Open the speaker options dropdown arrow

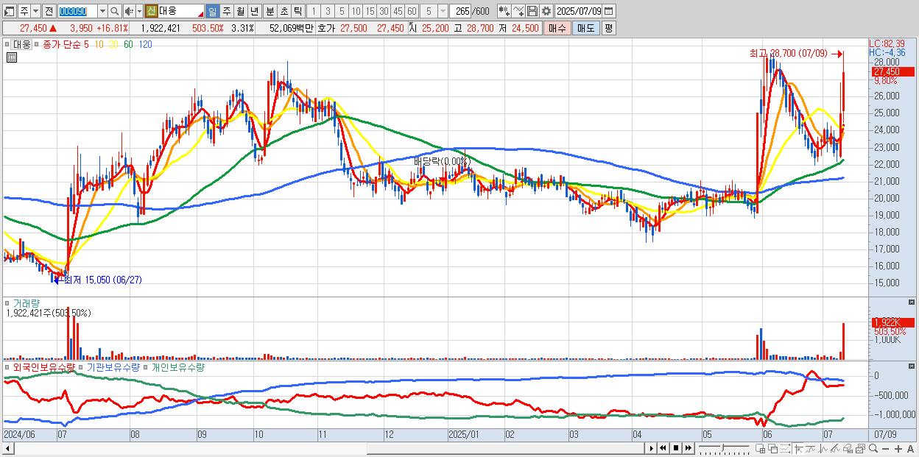pos(139,11)
